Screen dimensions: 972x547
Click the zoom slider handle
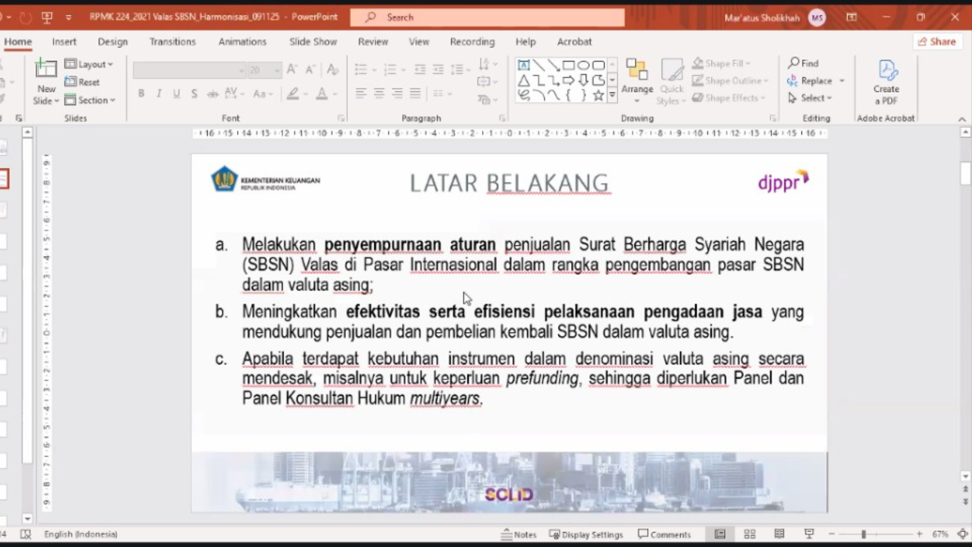[864, 534]
